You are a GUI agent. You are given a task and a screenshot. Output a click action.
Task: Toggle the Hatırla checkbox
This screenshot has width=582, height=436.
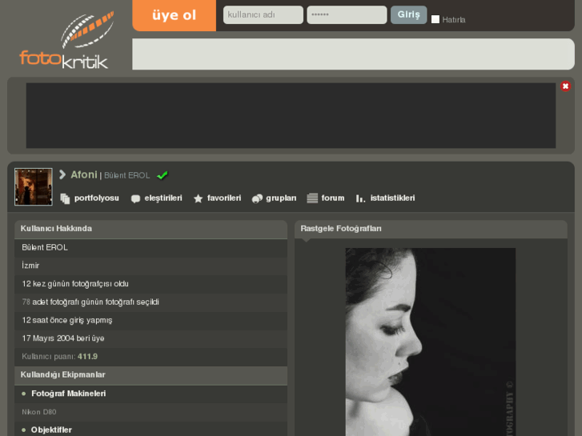click(435, 19)
